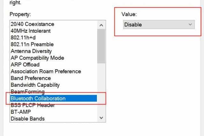Select 40MHz Intolerant in property list
204x136 pixels.
[x=31, y=31]
